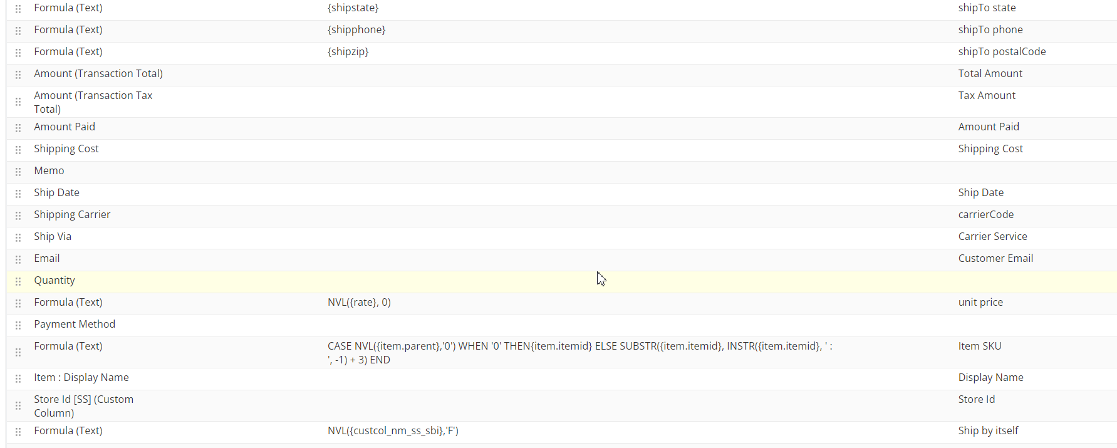The image size is (1117, 448).
Task: Click the NVL({custcol_nm_ss_sbi},'F') formula cell
Action: [393, 431]
